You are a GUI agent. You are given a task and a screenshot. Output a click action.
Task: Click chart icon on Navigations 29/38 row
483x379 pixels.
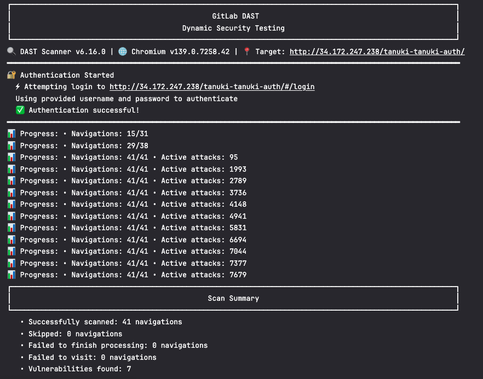click(x=12, y=145)
